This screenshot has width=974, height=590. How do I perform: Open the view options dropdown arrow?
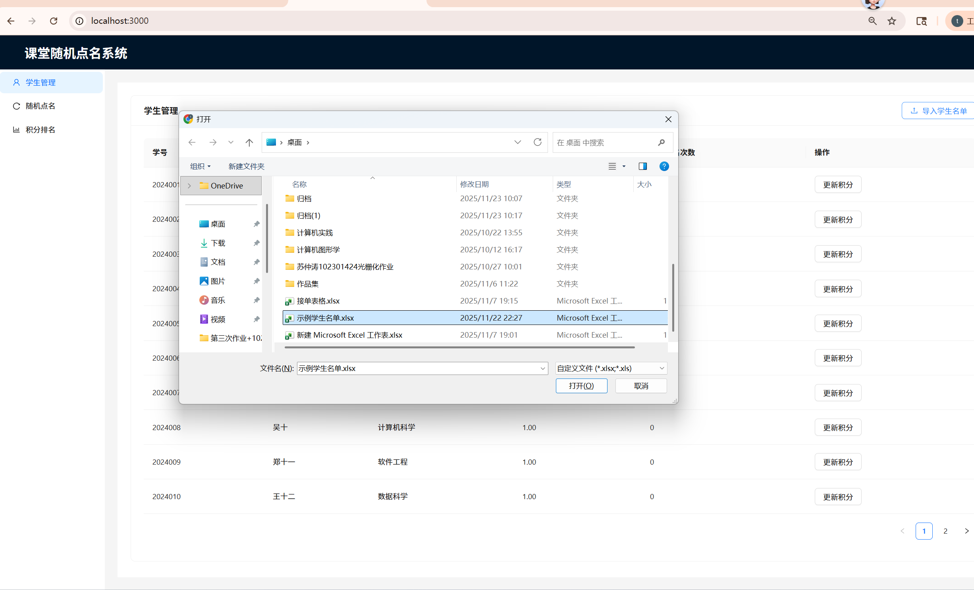pyautogui.click(x=624, y=166)
